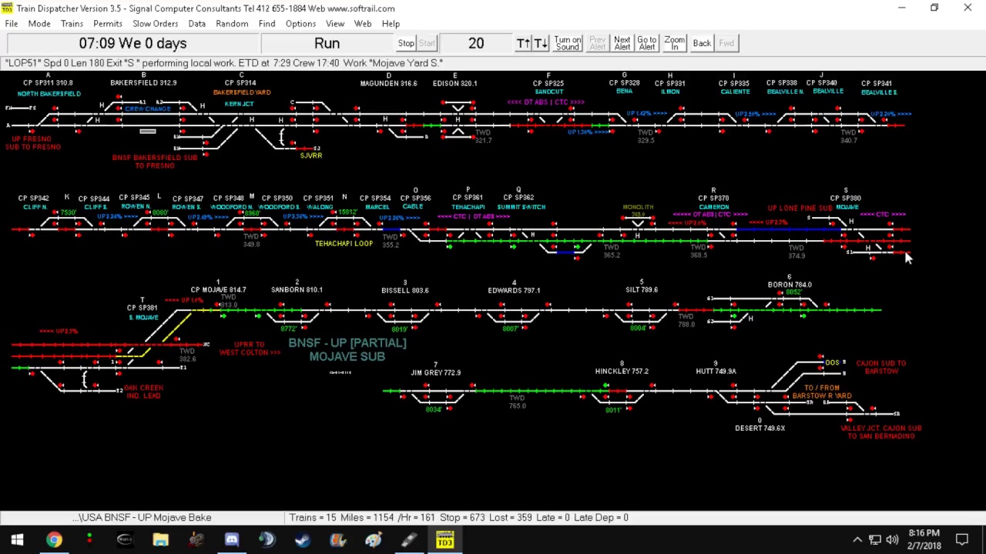Screen dimensions: 986x554
Task: Open Google Chrome from the taskbar
Action: pos(53,539)
